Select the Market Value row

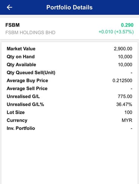(69, 49)
